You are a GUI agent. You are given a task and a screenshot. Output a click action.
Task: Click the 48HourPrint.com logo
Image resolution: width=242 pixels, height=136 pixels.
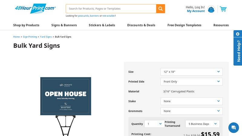click(35, 8)
